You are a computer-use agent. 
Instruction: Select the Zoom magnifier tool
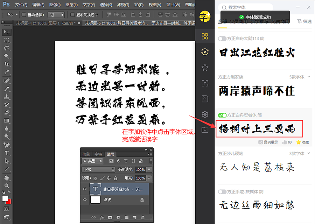point(7,186)
